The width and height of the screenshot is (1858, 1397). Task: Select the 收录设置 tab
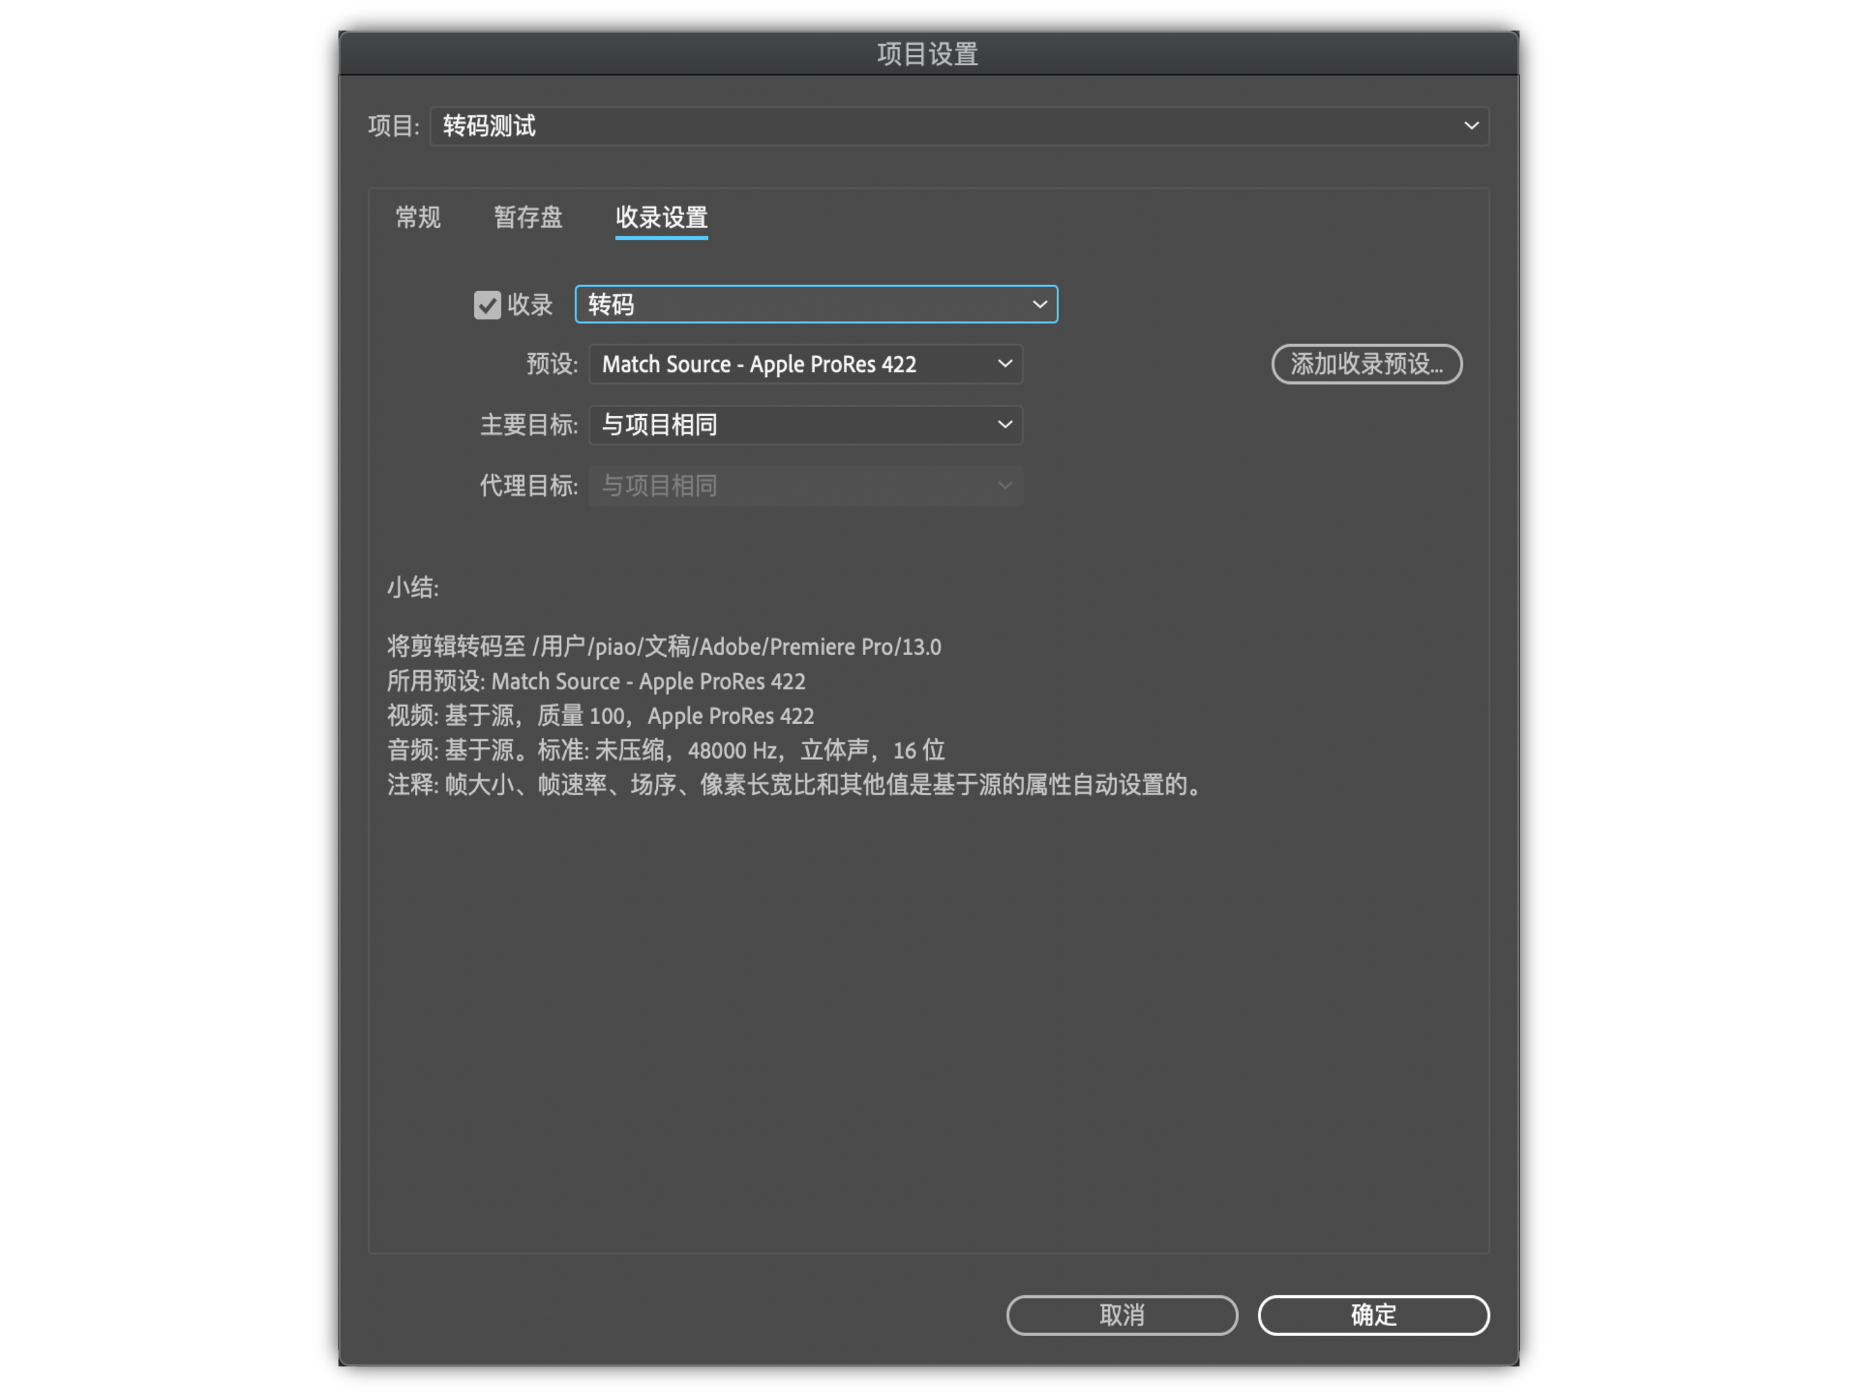(661, 218)
